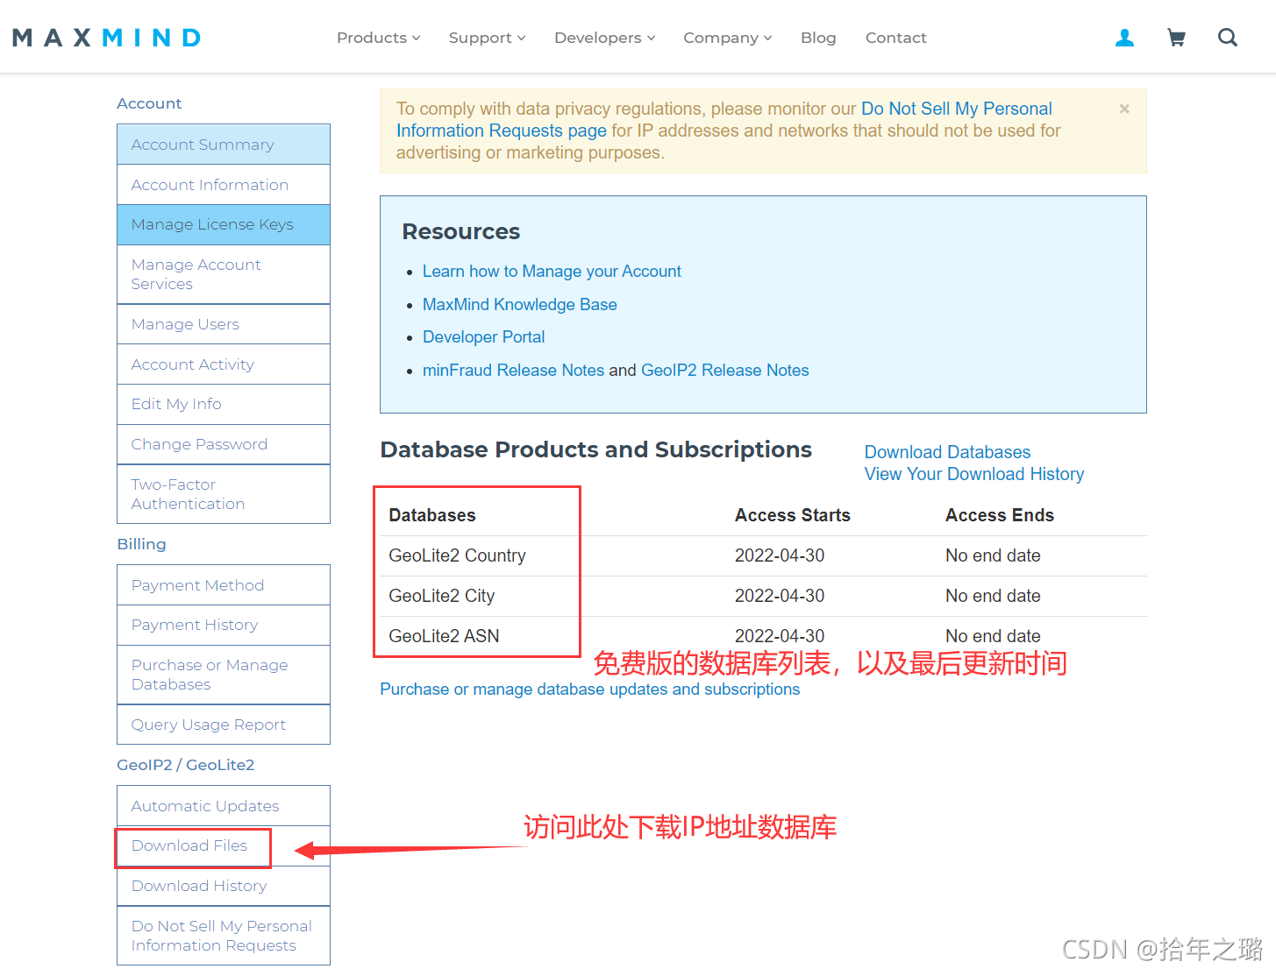
Task: Open Learn how to Manage your Account
Action: tap(552, 272)
